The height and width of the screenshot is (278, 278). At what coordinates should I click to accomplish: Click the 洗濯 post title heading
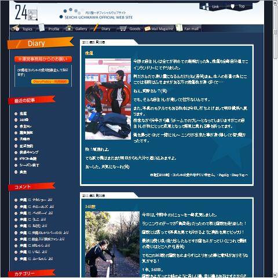coord(89,53)
